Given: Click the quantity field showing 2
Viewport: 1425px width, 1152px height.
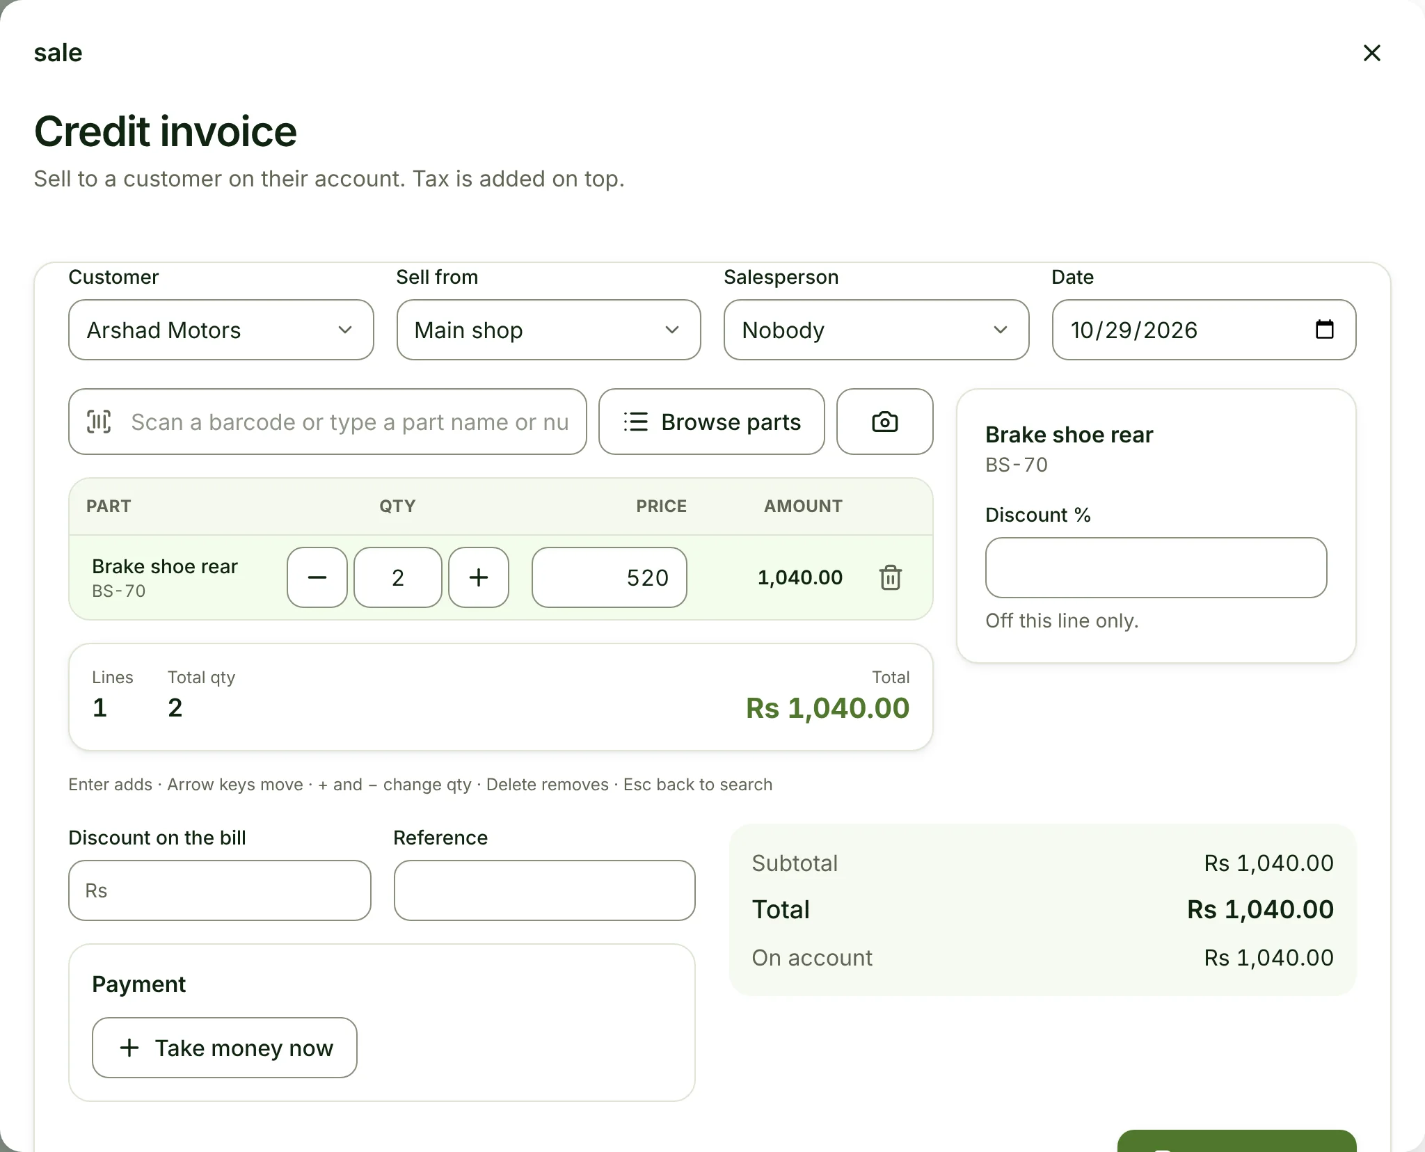Looking at the screenshot, I should click(398, 577).
